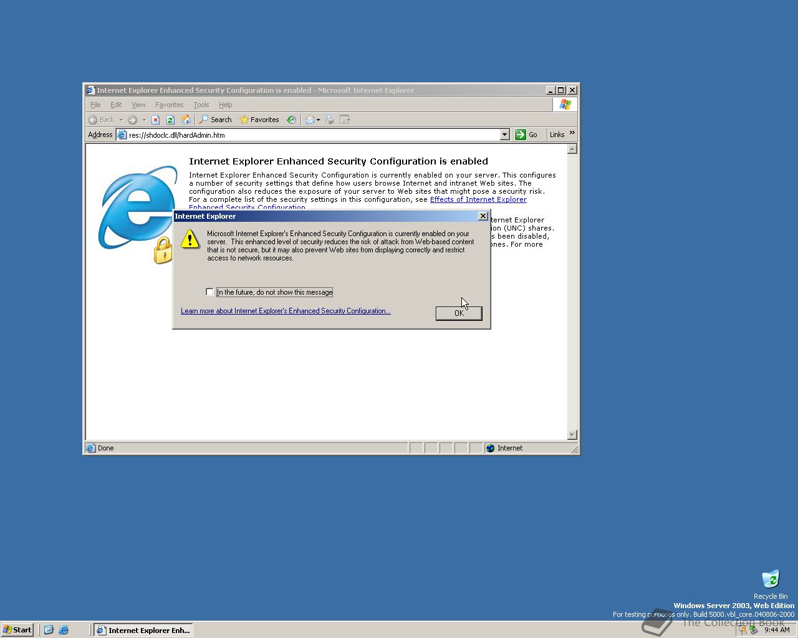Click the Done status bar text
Screen dimensions: 798x638
[x=106, y=448]
